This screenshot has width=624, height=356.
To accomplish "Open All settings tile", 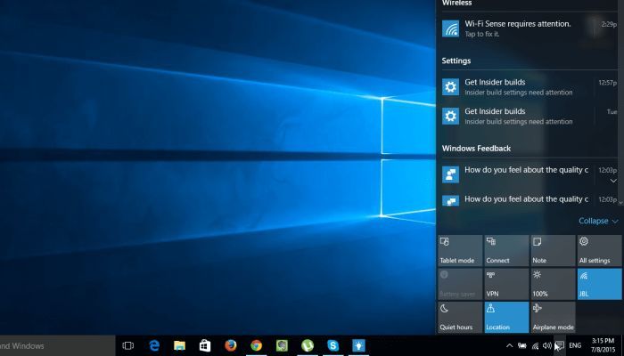I will coord(598,250).
